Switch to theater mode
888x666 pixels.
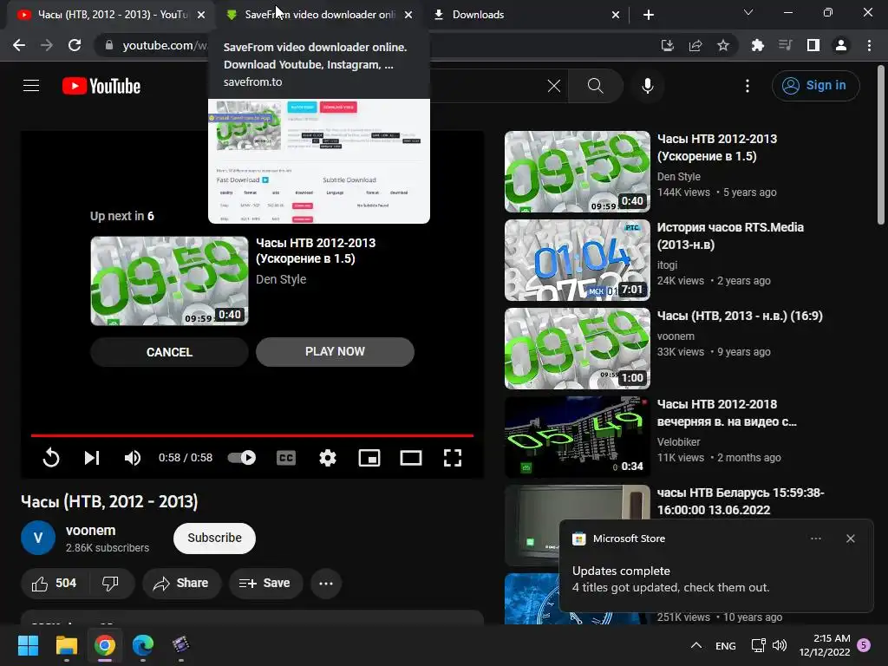coord(410,457)
